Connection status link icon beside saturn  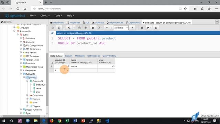pyautogui.click(x=52, y=33)
